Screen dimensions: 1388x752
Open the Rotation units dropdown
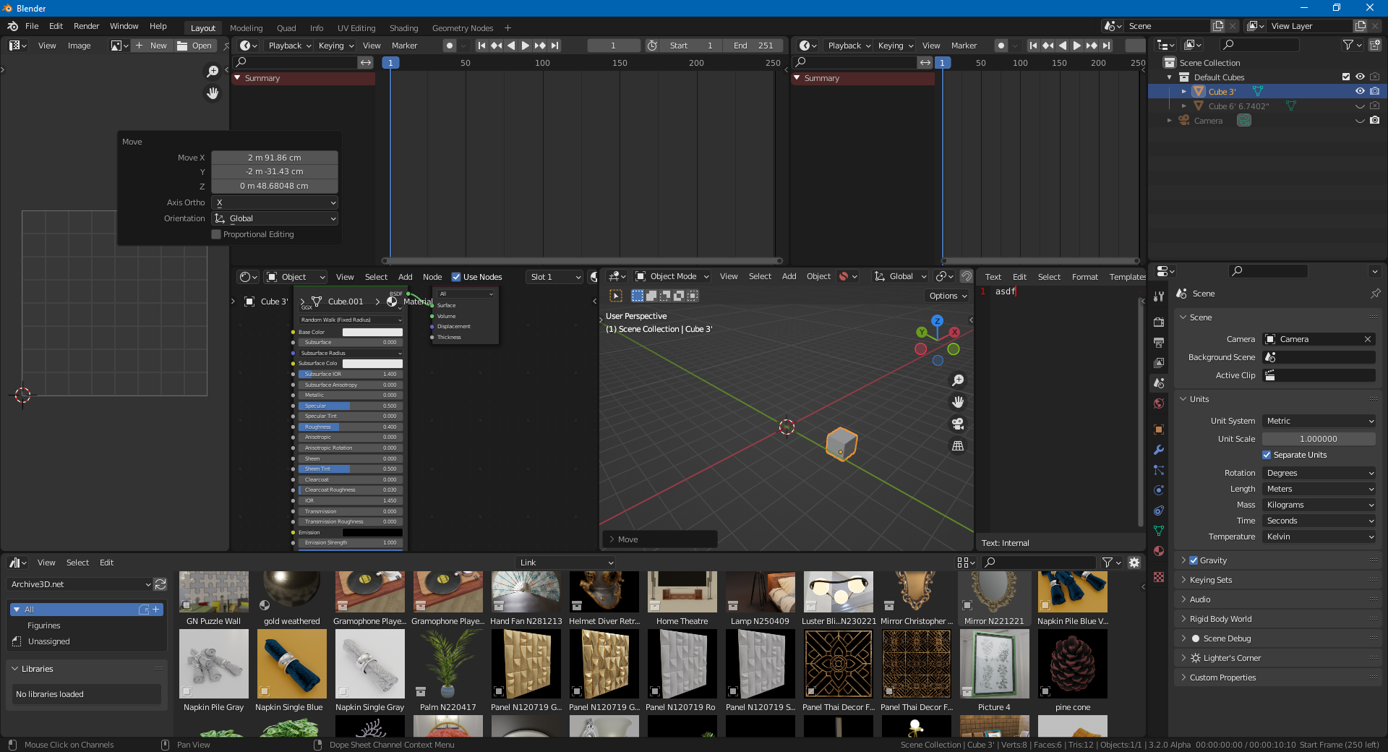pos(1319,473)
